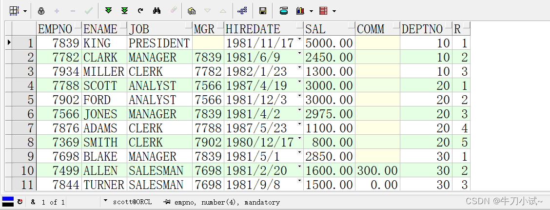The height and width of the screenshot is (210, 550).
Task: Click the pin icon before 'empno, number(4)'
Action: (x=167, y=202)
